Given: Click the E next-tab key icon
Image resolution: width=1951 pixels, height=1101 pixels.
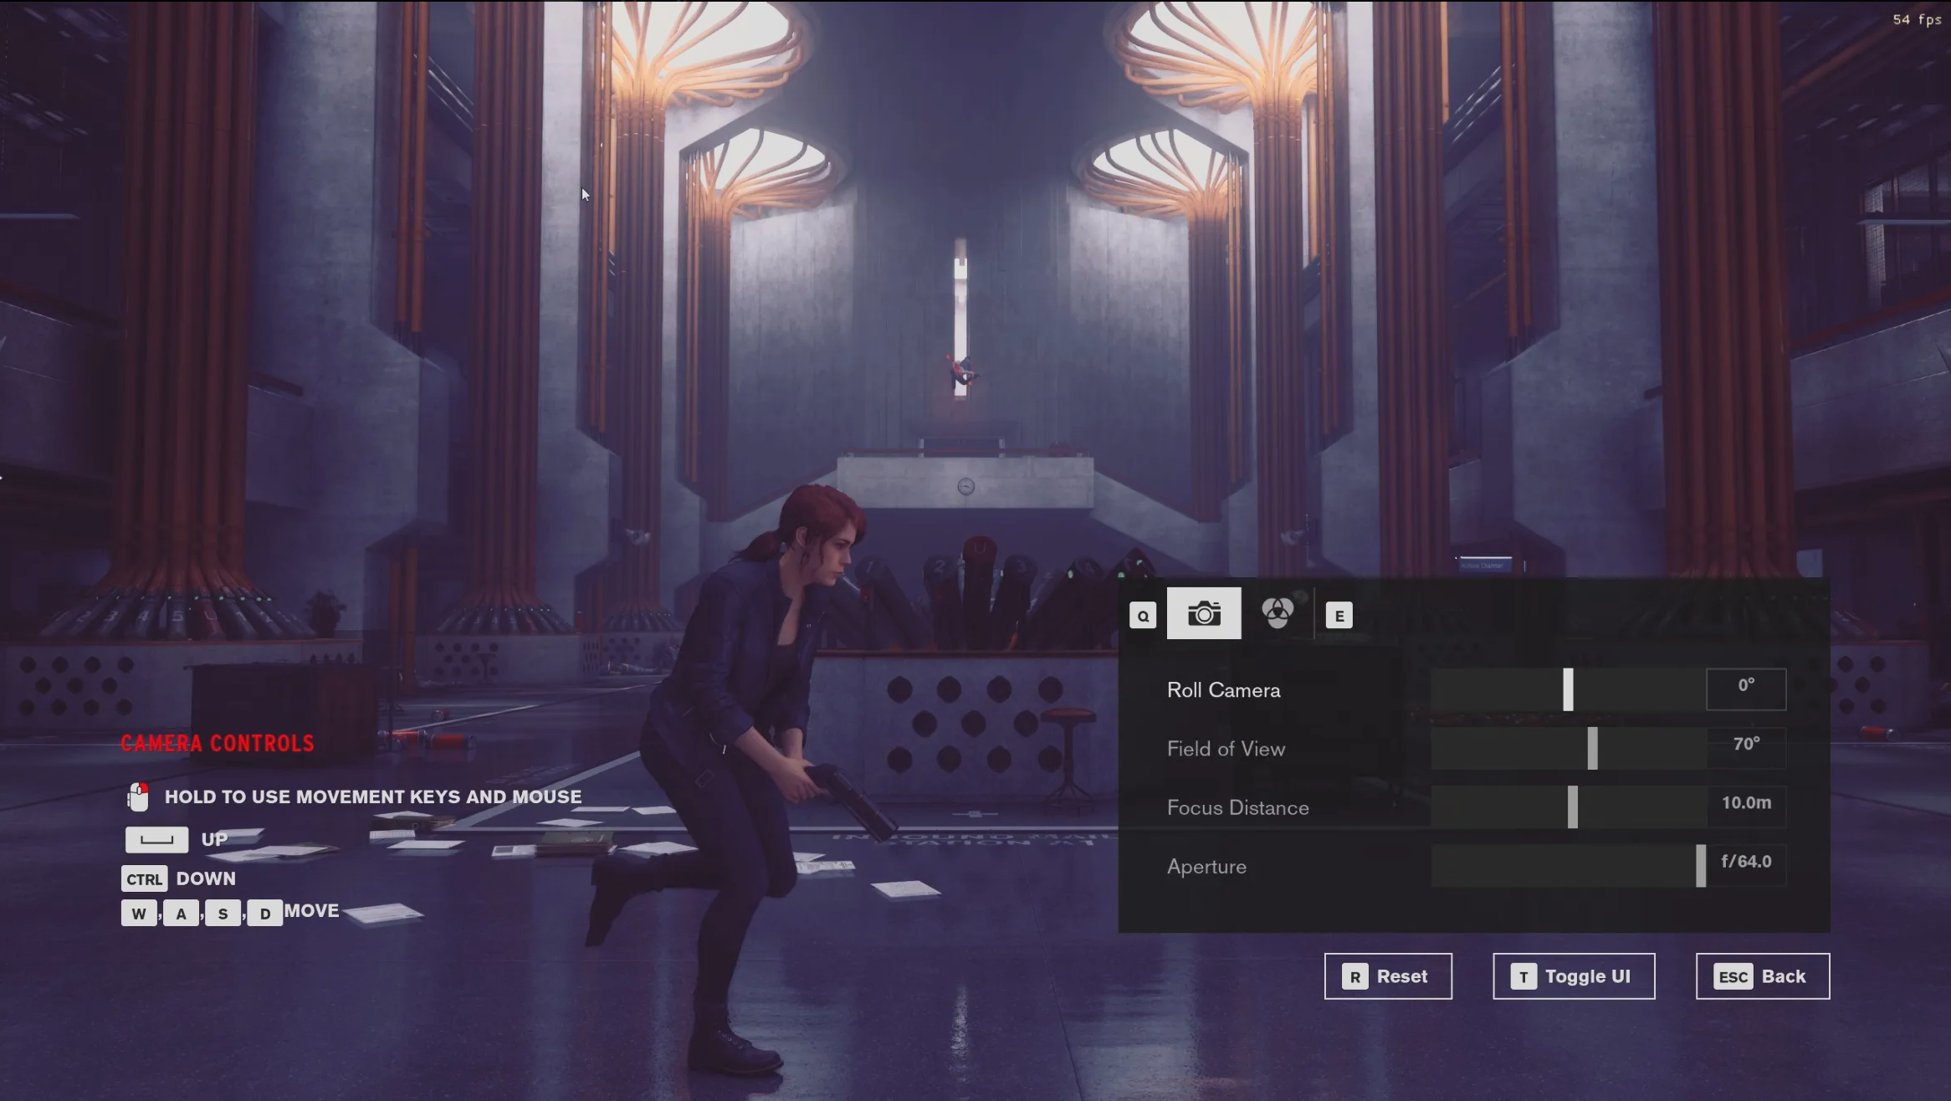Looking at the screenshot, I should pos(1339,616).
